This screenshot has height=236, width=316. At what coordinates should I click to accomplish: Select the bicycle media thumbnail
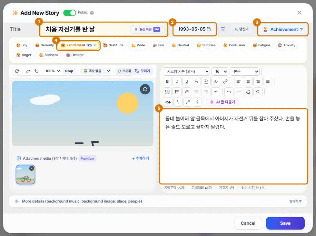[x=25, y=175]
